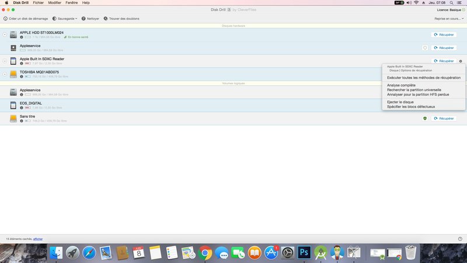Toggle protection shield on Appleservice partition
Image resolution: width=467 pixels, height=263 pixels.
(x=424, y=48)
